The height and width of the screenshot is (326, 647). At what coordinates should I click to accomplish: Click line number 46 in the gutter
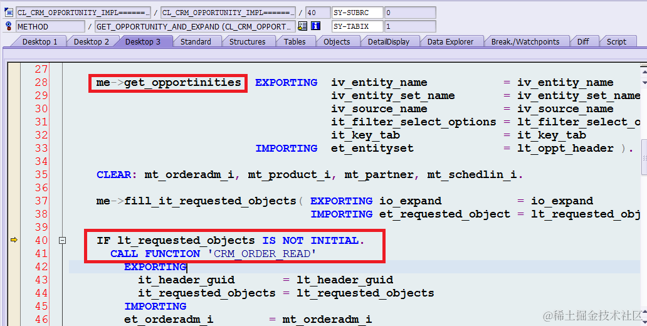[x=41, y=319]
